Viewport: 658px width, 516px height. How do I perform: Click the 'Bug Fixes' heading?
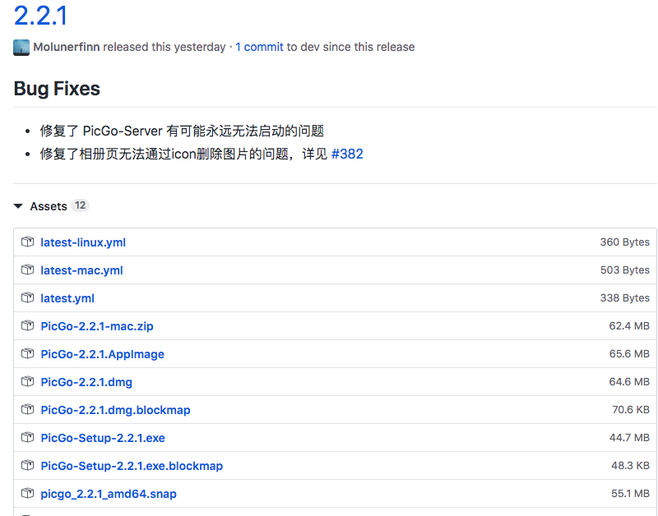(57, 89)
